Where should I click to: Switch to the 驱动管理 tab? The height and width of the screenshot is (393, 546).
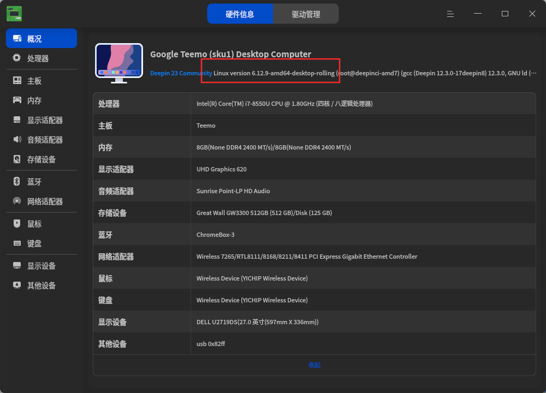coord(306,14)
